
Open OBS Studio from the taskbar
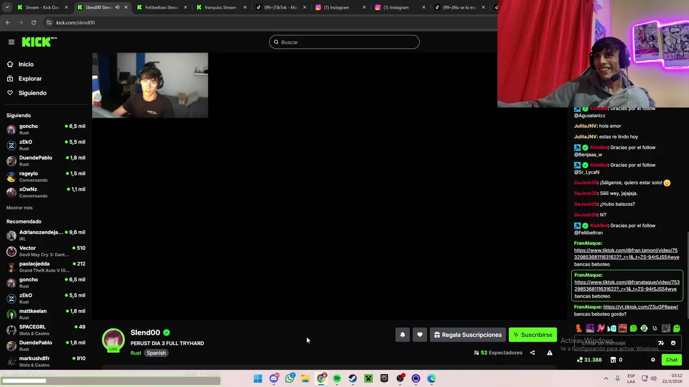[x=400, y=378]
